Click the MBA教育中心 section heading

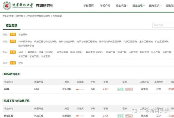[x=12, y=74]
